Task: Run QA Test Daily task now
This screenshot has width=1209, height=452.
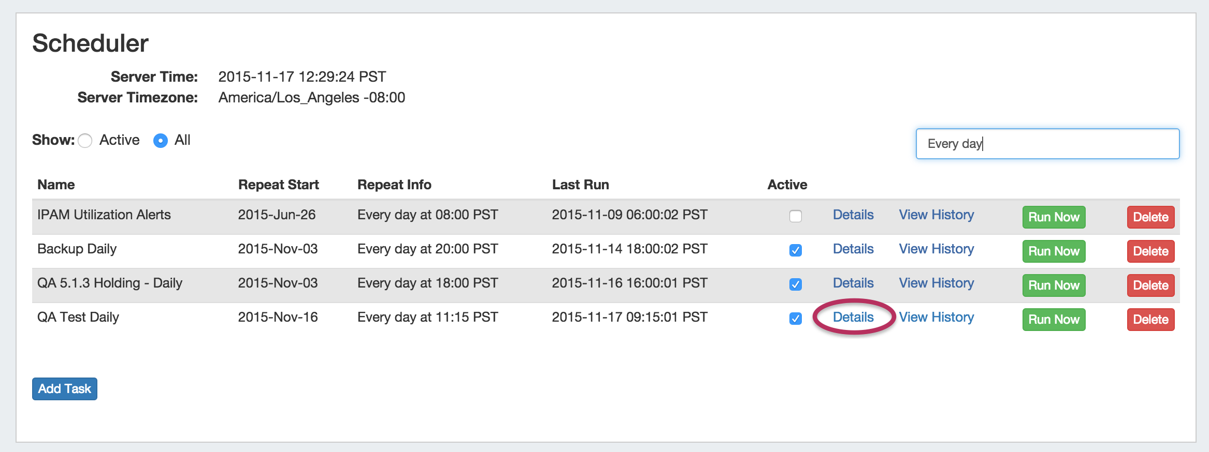Action: pos(1053,320)
